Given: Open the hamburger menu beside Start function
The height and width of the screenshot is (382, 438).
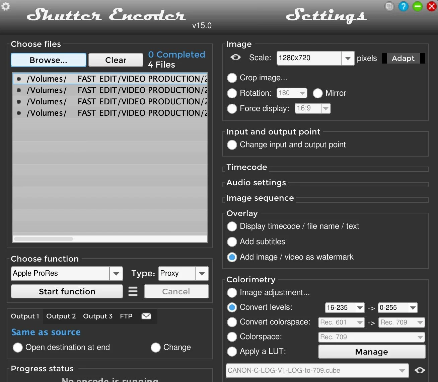Looking at the screenshot, I should [133, 291].
